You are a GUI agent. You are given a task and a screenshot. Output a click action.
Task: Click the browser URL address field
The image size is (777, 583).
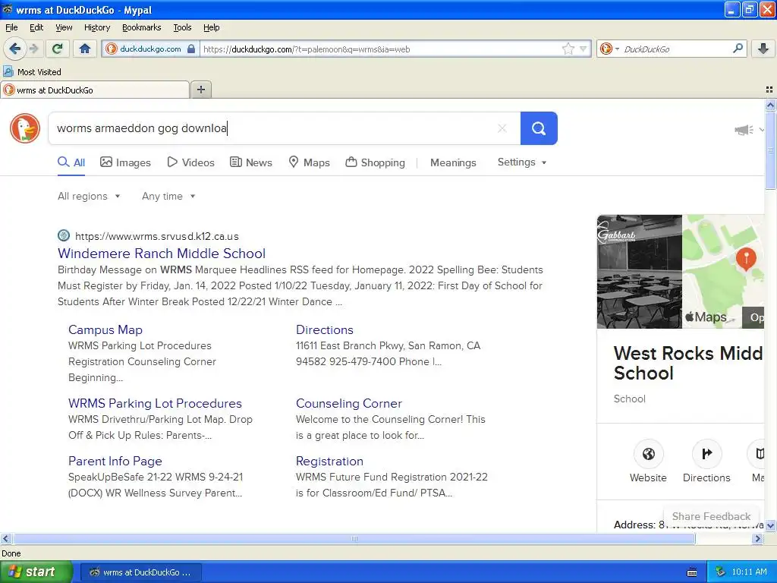pos(381,49)
